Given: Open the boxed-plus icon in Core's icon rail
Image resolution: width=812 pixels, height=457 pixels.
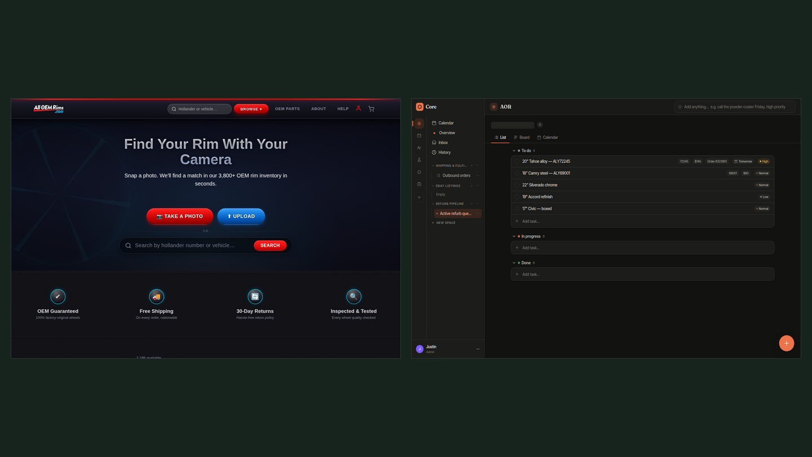Looking at the screenshot, I should [419, 184].
